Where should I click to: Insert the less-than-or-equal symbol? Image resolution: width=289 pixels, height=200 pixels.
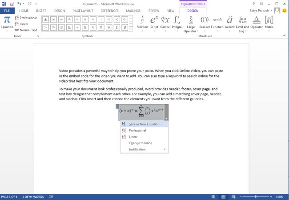(61, 27)
